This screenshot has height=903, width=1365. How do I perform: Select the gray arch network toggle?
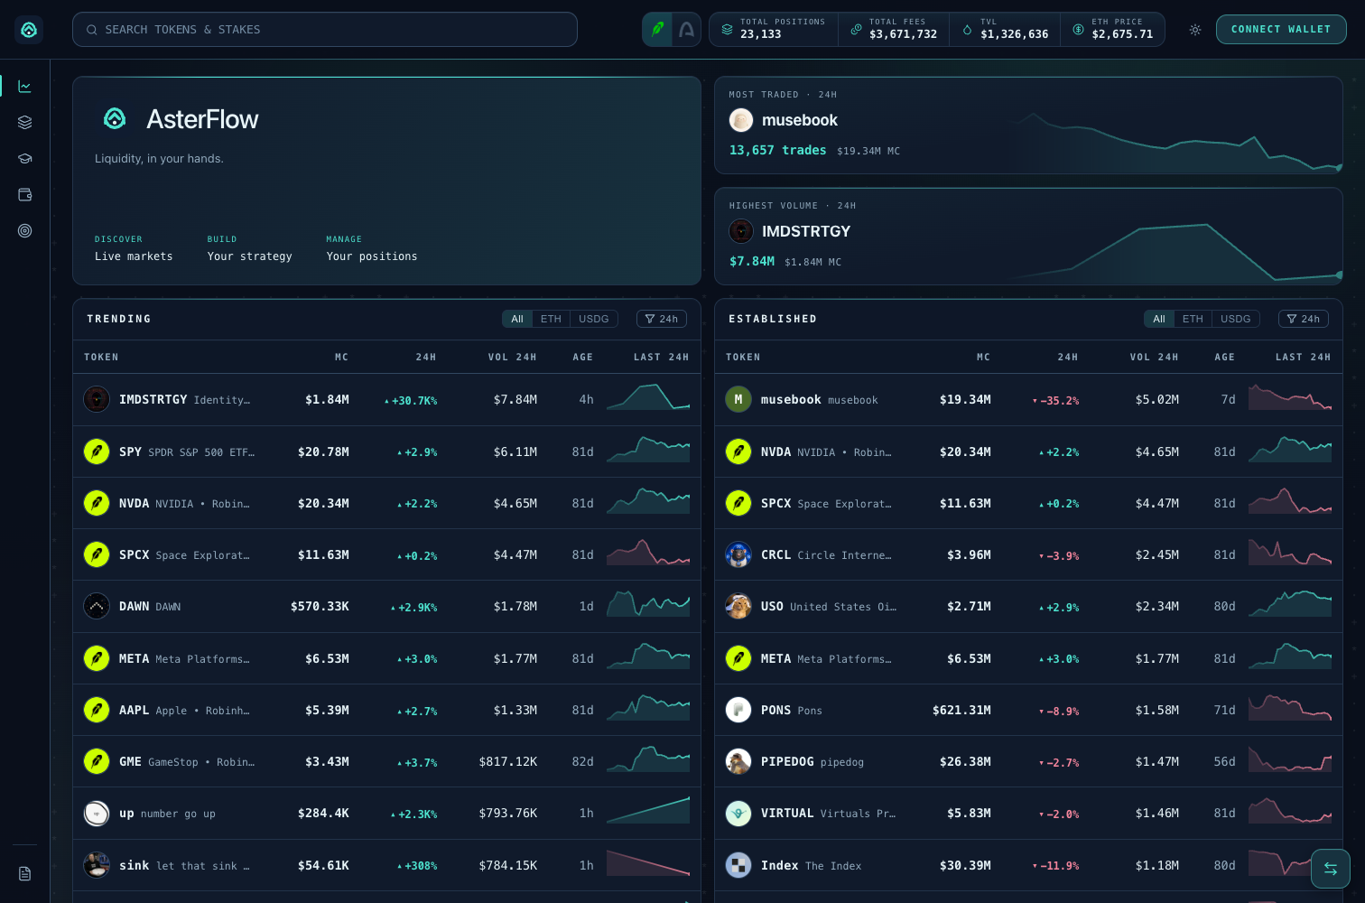tap(687, 30)
